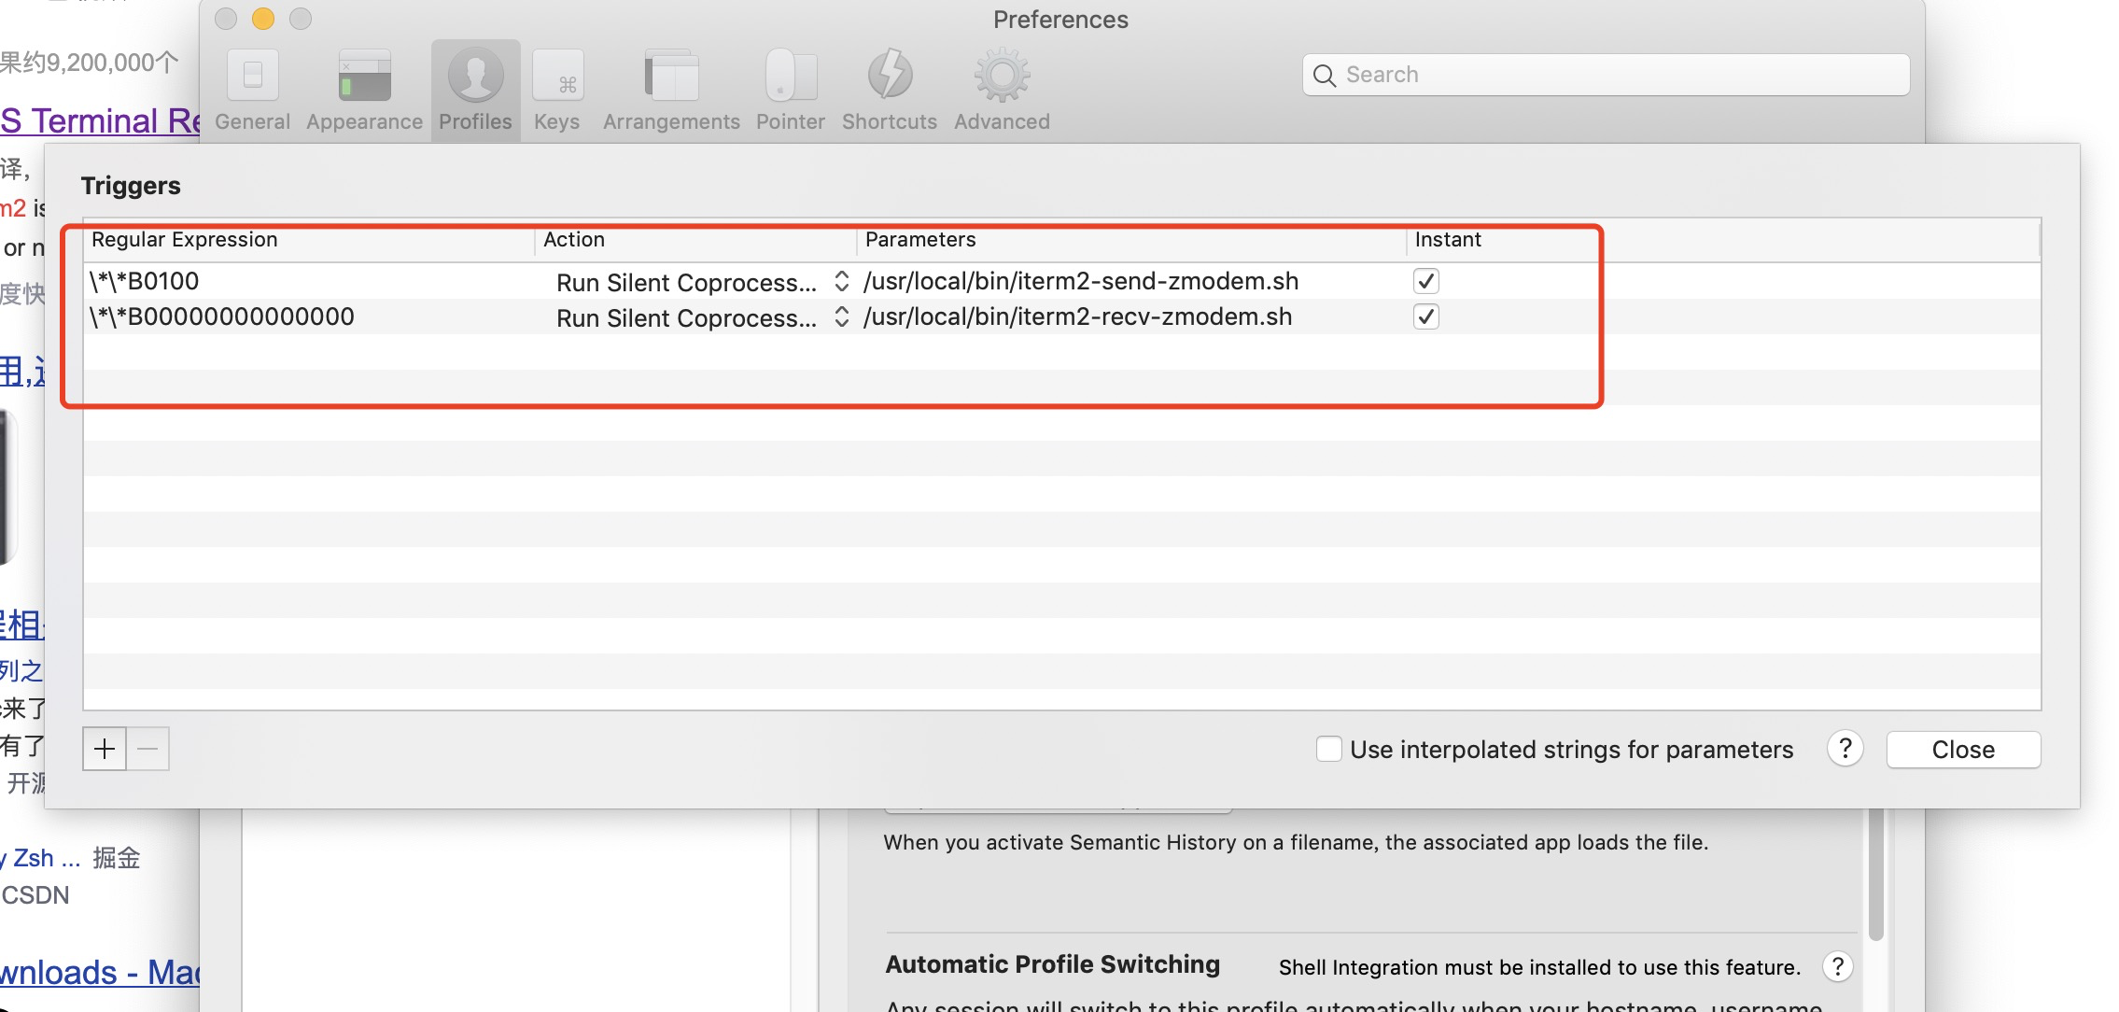Open the Action dropdown for the first trigger
The width and height of the screenshot is (2119, 1012).
841,280
